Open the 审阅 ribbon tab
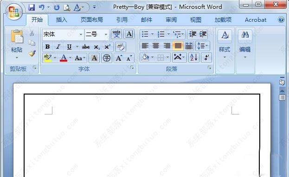Viewport: 289px width, 177px height. (x=171, y=20)
